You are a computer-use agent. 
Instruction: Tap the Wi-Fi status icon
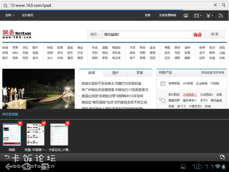point(218,167)
